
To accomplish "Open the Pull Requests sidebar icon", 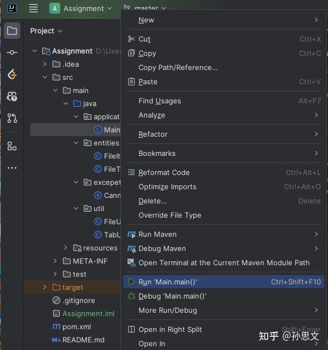I will pos(12,118).
